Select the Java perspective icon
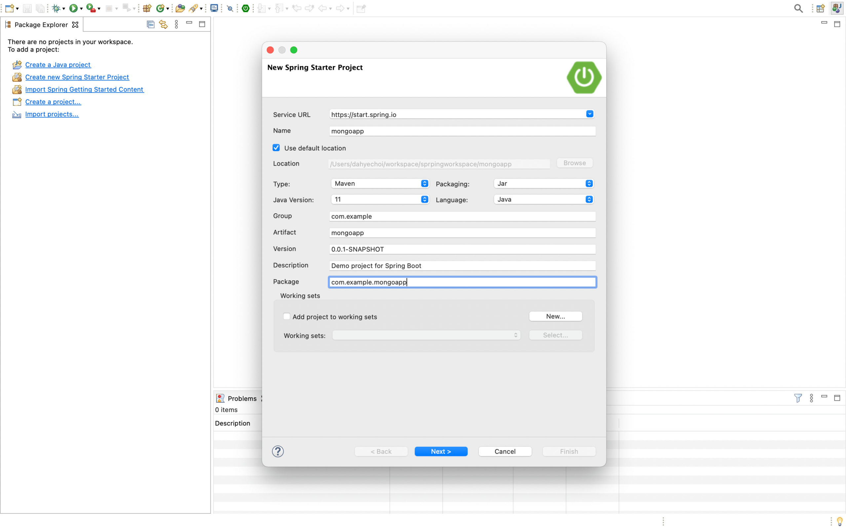This screenshot has width=846, height=529. pos(837,8)
